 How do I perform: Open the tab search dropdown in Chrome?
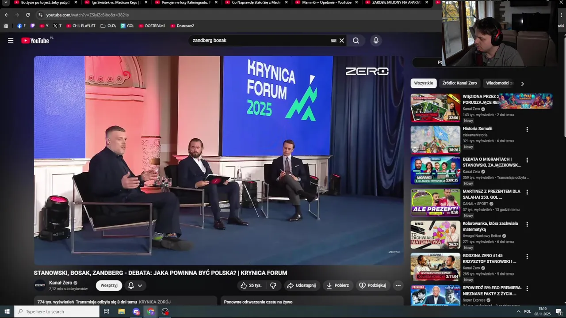tap(6, 3)
